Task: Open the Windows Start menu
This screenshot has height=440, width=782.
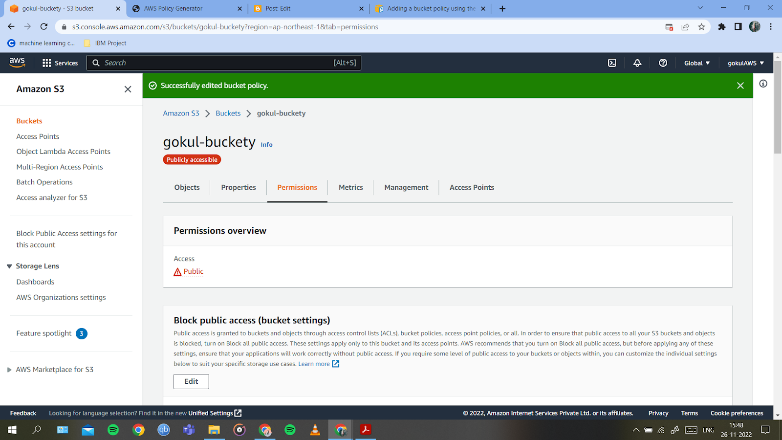Action: [12, 430]
